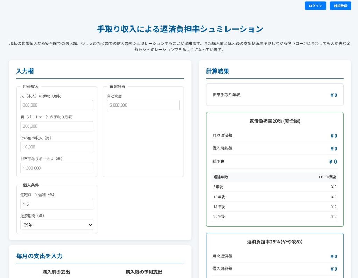358x278 pixels.
Task: Click the 購入後の予測支出 column heading
Action: [x=144, y=272]
